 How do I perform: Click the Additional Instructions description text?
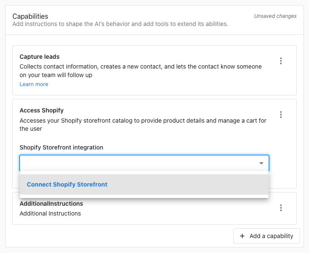(x=50, y=213)
